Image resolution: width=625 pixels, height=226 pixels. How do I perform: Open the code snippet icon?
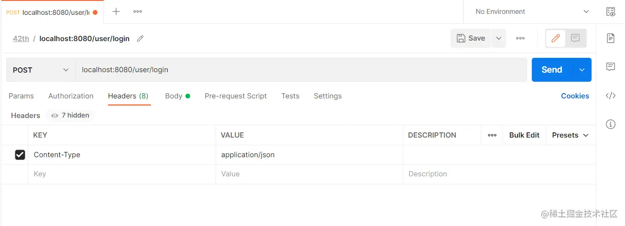[611, 96]
